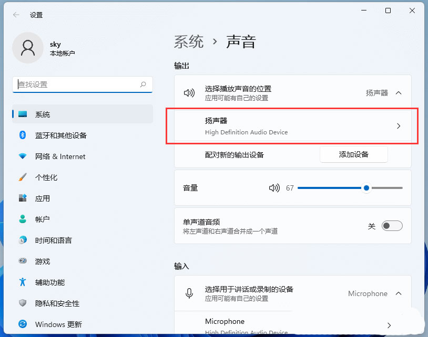This screenshot has width=428, height=337.
Task: Click the Windows 更新 icon
Action: (22, 324)
